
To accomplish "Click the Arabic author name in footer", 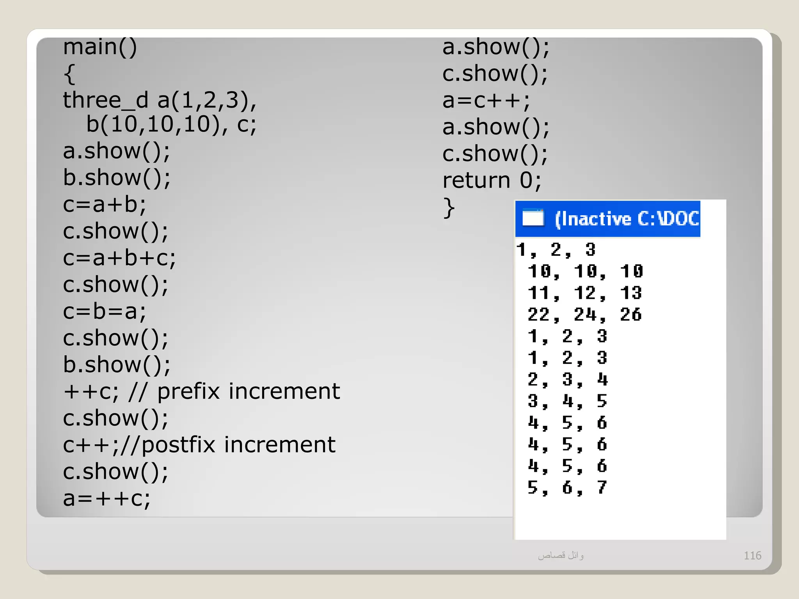I will coord(561,555).
